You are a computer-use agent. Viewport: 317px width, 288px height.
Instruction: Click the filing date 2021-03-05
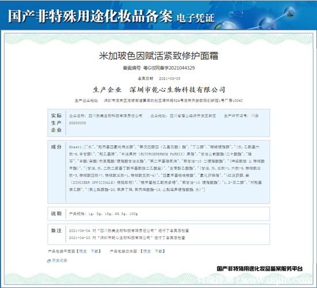coord(169,78)
